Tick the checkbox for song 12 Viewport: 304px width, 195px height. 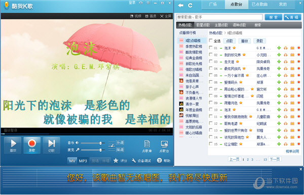(211, 123)
